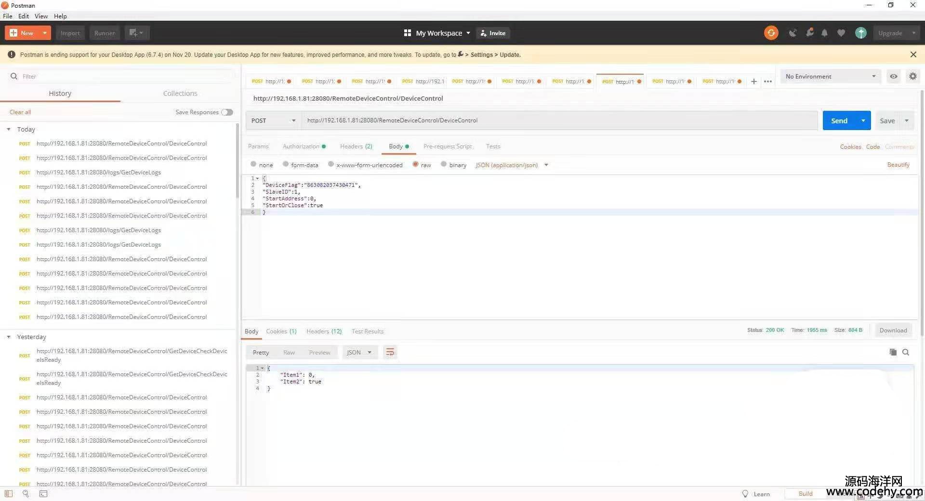925x501 pixels.
Task: Click the Beautify link
Action: [x=898, y=165]
